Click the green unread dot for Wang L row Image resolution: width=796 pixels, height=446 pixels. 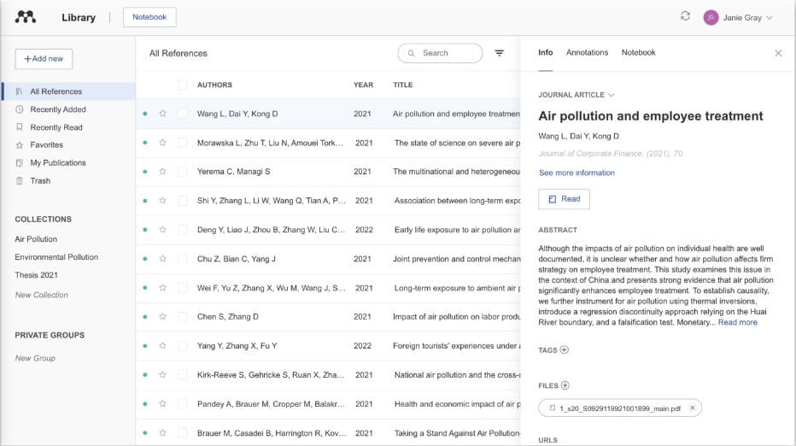pos(145,114)
